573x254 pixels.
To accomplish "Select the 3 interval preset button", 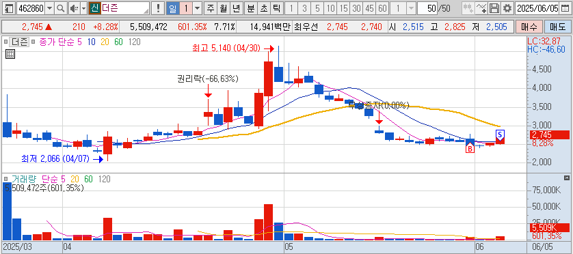I will pos(304,8).
